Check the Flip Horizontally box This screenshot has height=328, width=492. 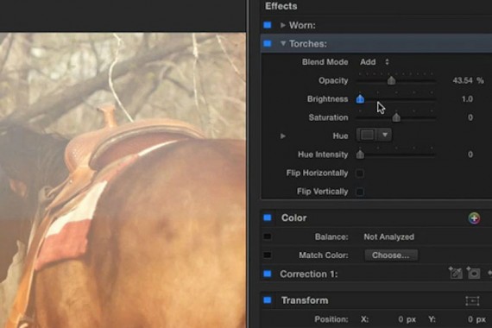click(360, 173)
